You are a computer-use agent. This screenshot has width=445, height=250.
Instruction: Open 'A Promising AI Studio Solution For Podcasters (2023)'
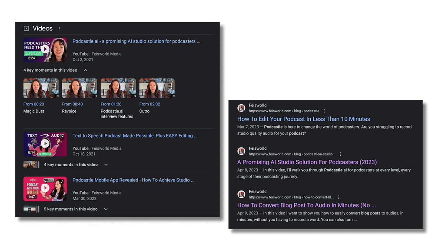(307, 162)
